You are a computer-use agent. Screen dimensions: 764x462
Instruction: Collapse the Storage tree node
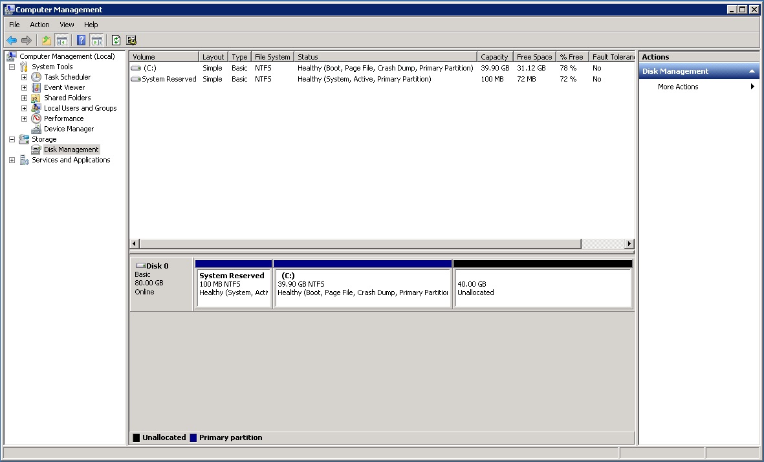[11, 138]
